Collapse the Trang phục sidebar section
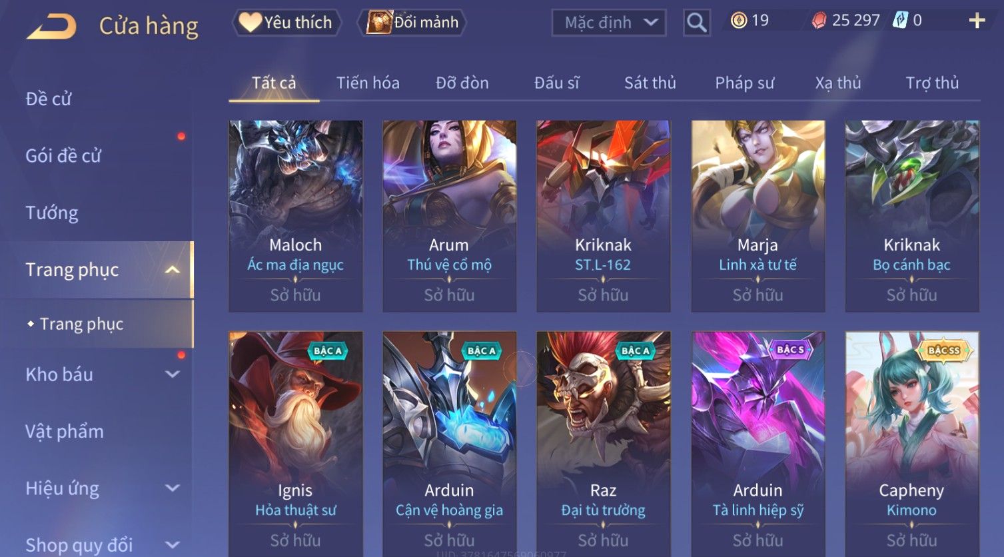Screen dimensions: 1004x557 coord(173,270)
